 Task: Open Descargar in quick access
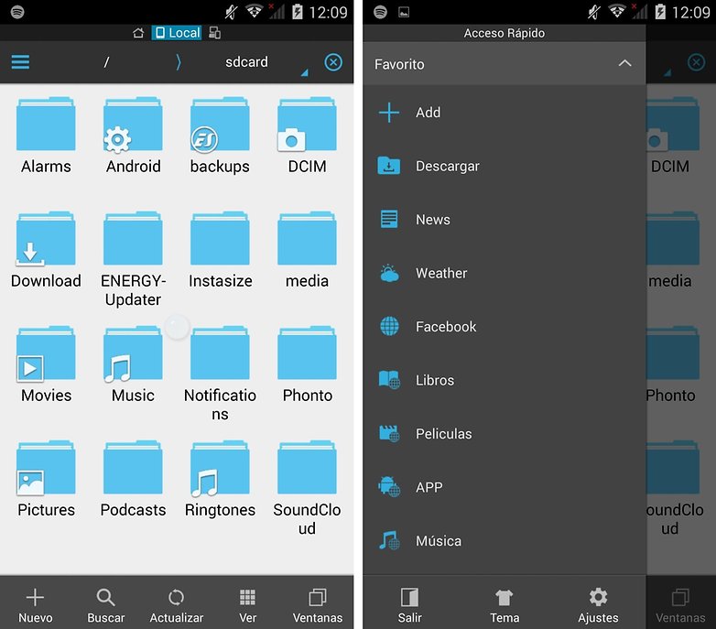point(504,166)
